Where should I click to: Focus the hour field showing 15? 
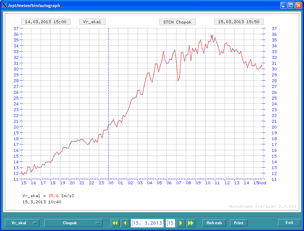pyautogui.click(x=170, y=223)
